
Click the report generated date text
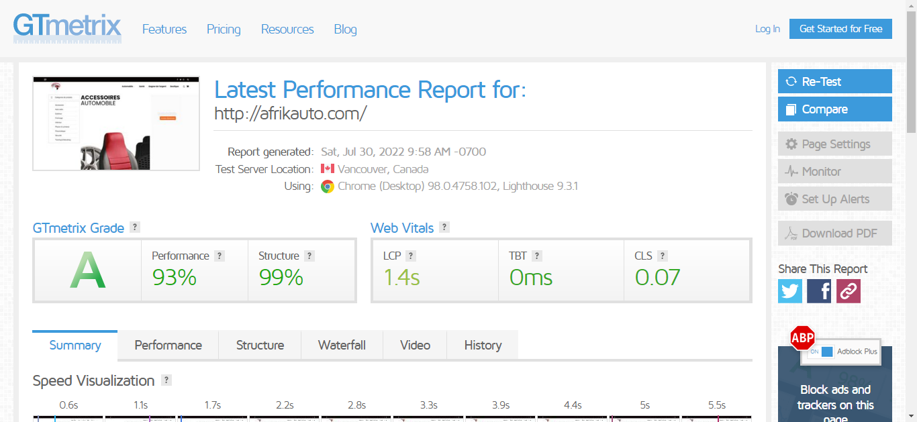pos(403,152)
